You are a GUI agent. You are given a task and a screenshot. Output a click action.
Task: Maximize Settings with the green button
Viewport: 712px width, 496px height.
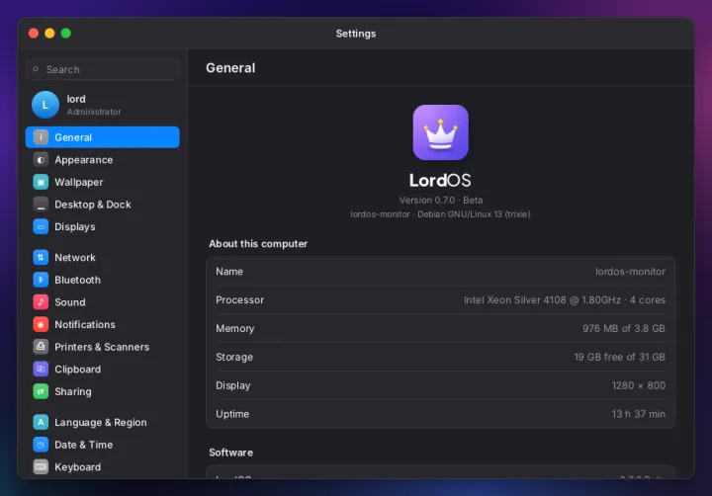pos(66,34)
